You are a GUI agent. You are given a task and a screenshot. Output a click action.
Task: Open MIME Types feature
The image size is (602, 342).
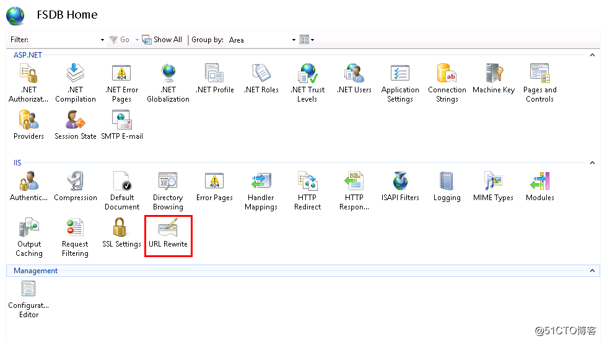pos(494,186)
